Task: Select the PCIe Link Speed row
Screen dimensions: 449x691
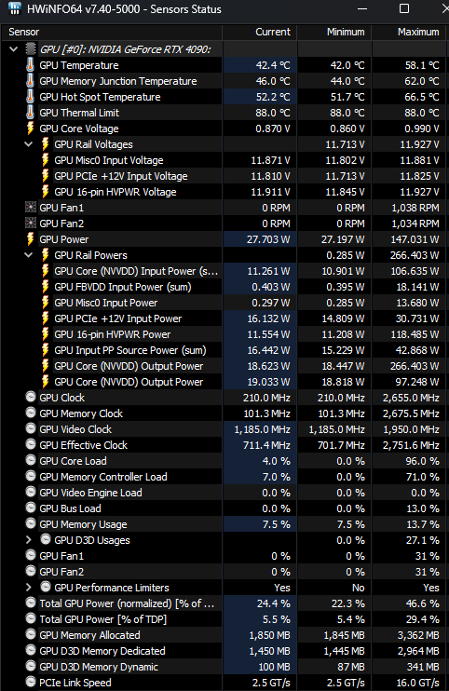Action: [x=224, y=683]
